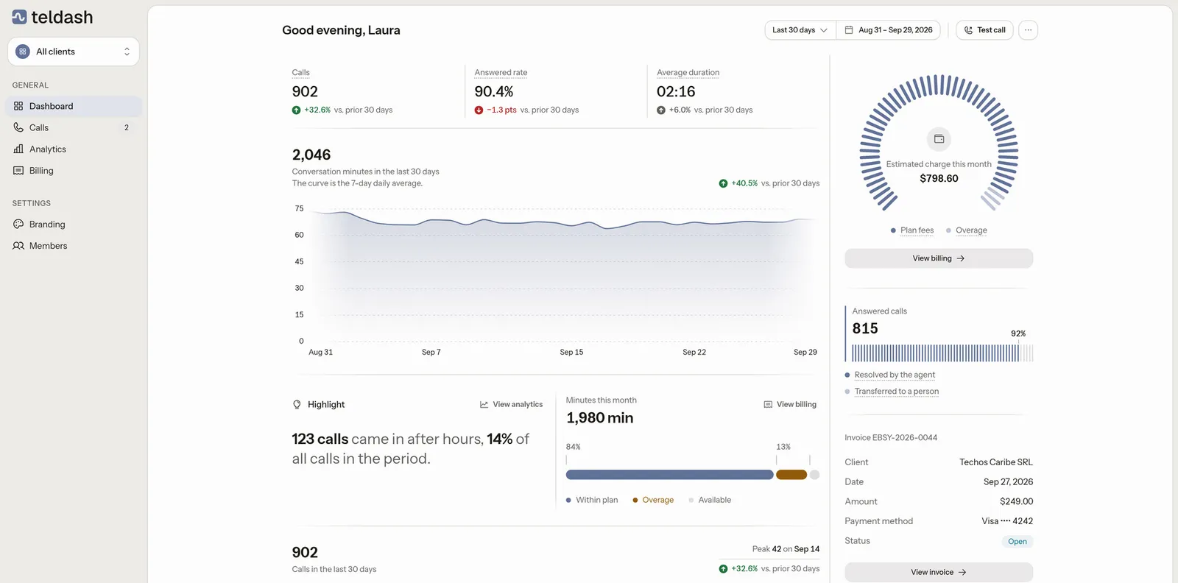Open the All clients selector
This screenshot has height=583, width=1178.
click(x=74, y=52)
